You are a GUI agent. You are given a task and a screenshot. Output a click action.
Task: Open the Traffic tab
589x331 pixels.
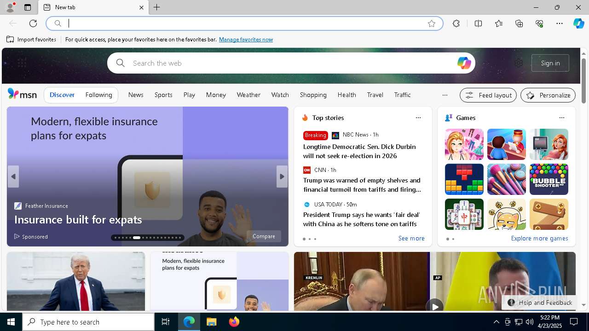pos(403,95)
